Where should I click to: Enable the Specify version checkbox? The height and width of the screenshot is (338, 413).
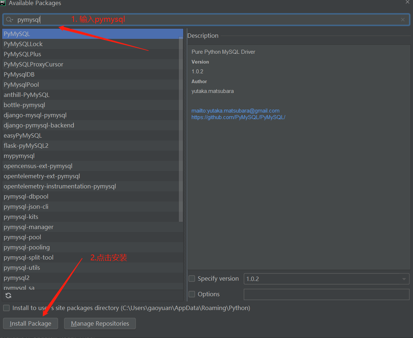pos(192,278)
